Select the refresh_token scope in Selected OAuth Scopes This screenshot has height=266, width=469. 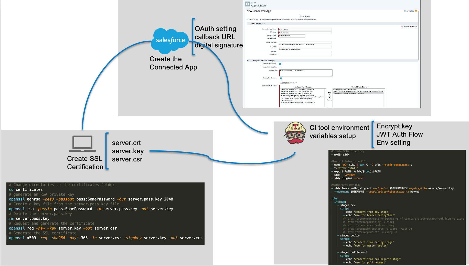[358, 91]
